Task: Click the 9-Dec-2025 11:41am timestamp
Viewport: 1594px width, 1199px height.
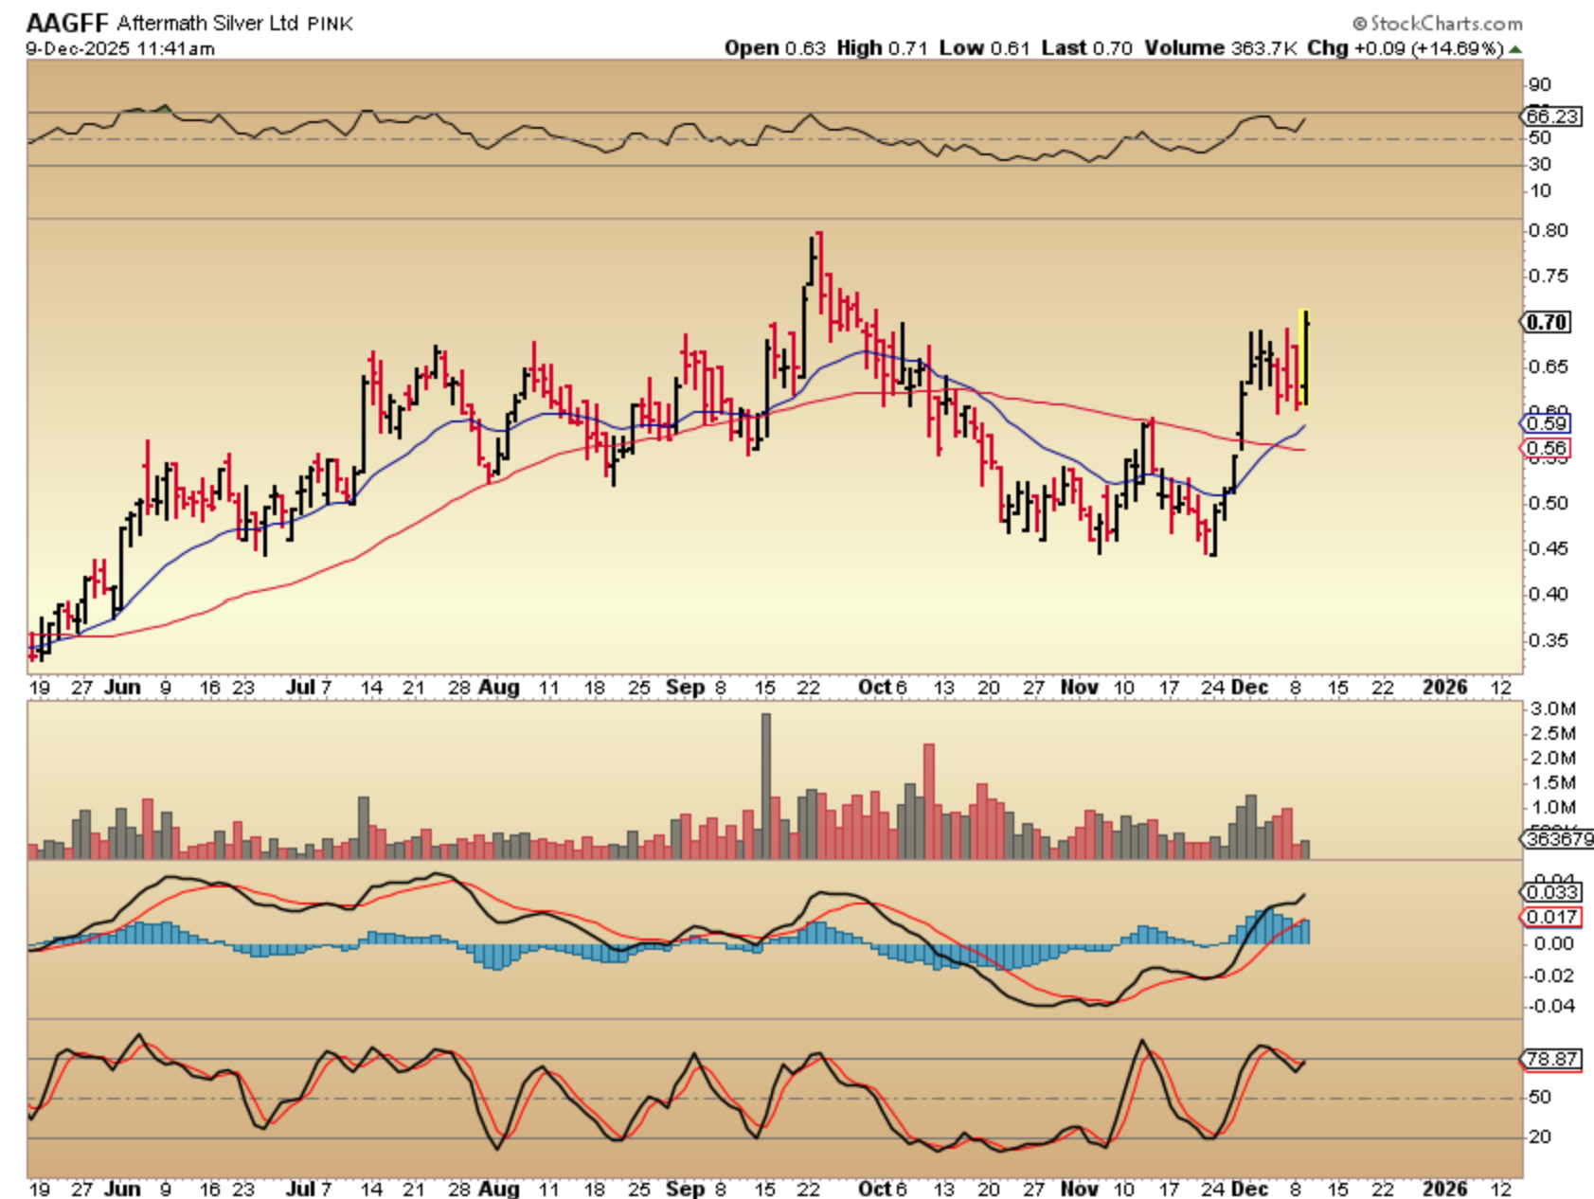Action: (120, 48)
